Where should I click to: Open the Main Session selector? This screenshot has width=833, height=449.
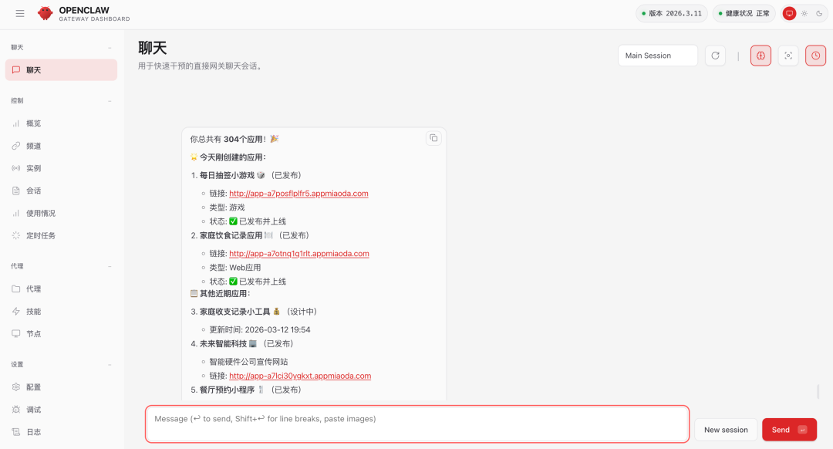[x=657, y=55]
